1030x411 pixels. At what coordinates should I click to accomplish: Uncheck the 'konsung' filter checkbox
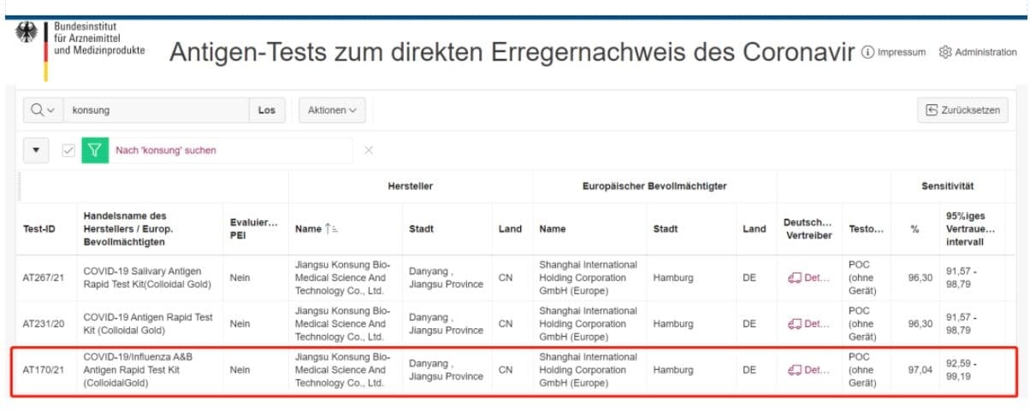pos(69,150)
